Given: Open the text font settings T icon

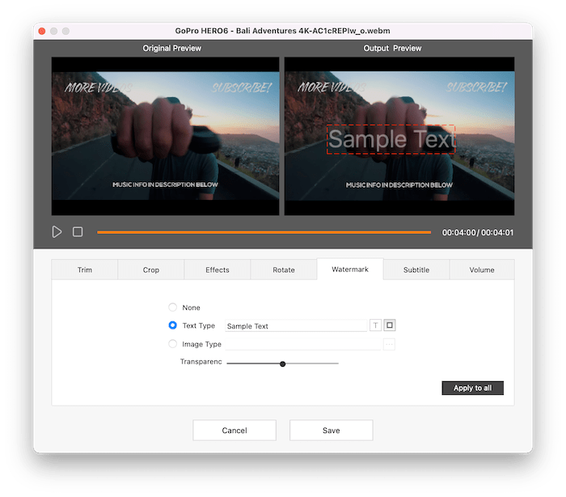Looking at the screenshot, I should coord(375,325).
